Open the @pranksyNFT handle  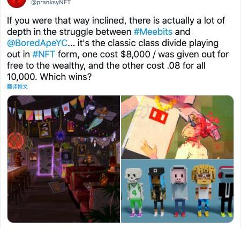click(51, 3)
